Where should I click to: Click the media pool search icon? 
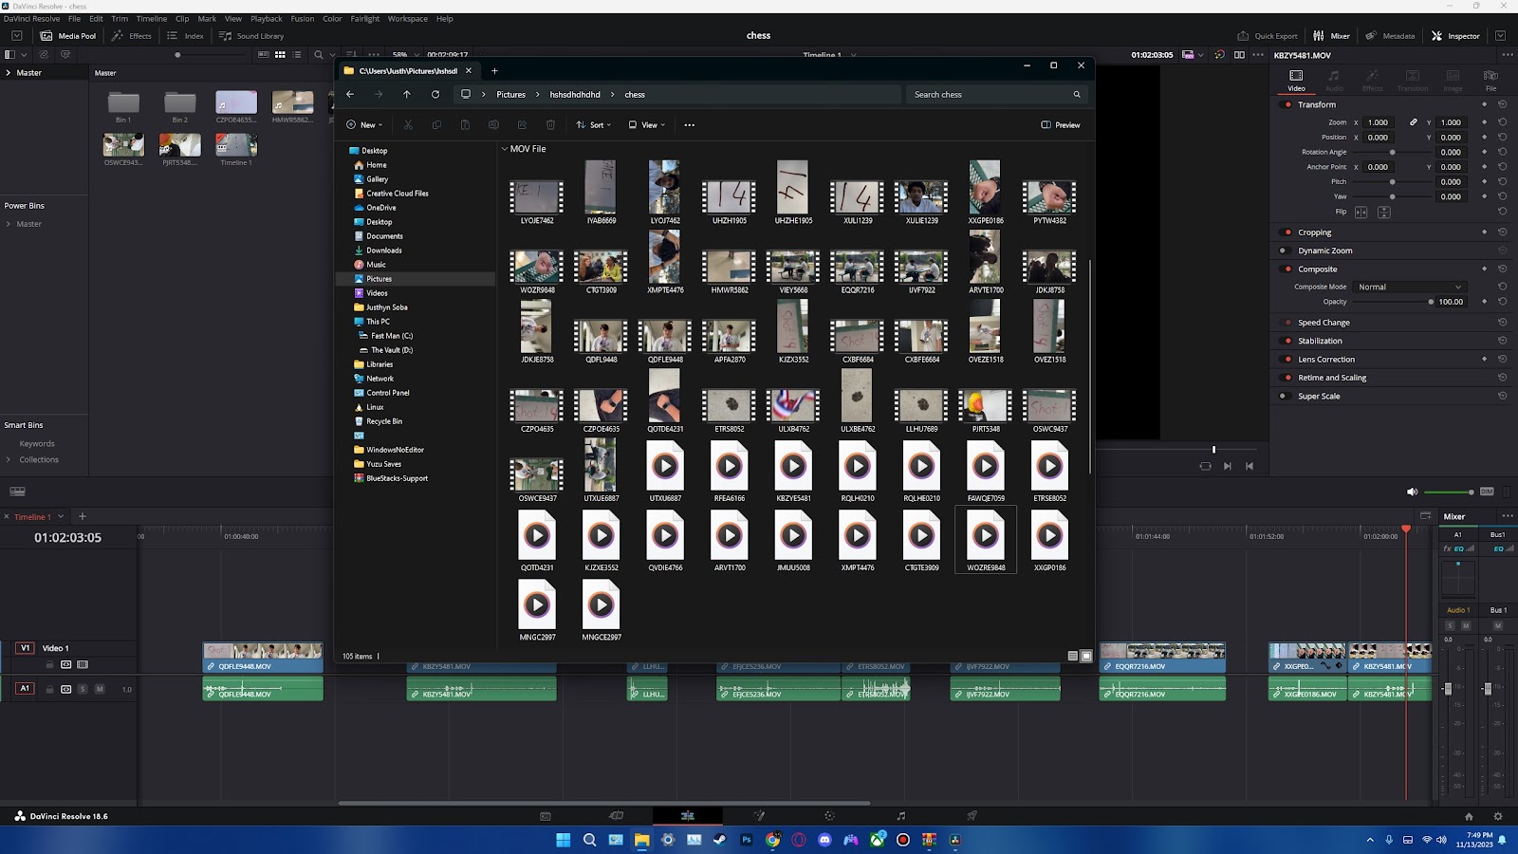(319, 55)
